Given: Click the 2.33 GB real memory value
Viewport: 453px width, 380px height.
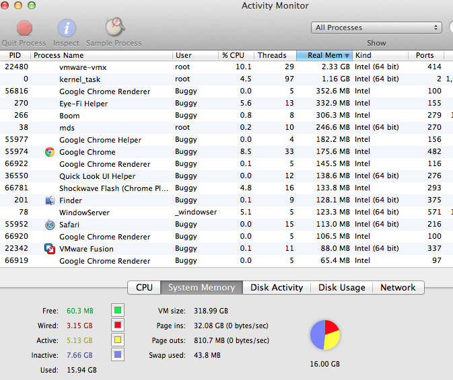Looking at the screenshot, I should point(336,67).
